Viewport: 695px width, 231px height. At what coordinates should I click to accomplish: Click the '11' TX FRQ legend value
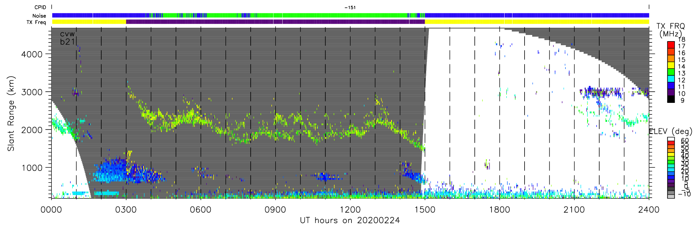click(x=681, y=87)
